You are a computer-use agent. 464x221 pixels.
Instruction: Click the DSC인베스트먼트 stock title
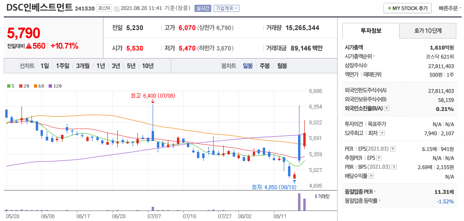coord(39,8)
